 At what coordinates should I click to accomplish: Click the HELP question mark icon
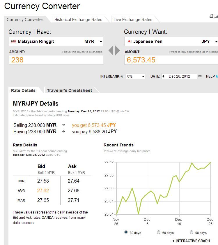217,76
